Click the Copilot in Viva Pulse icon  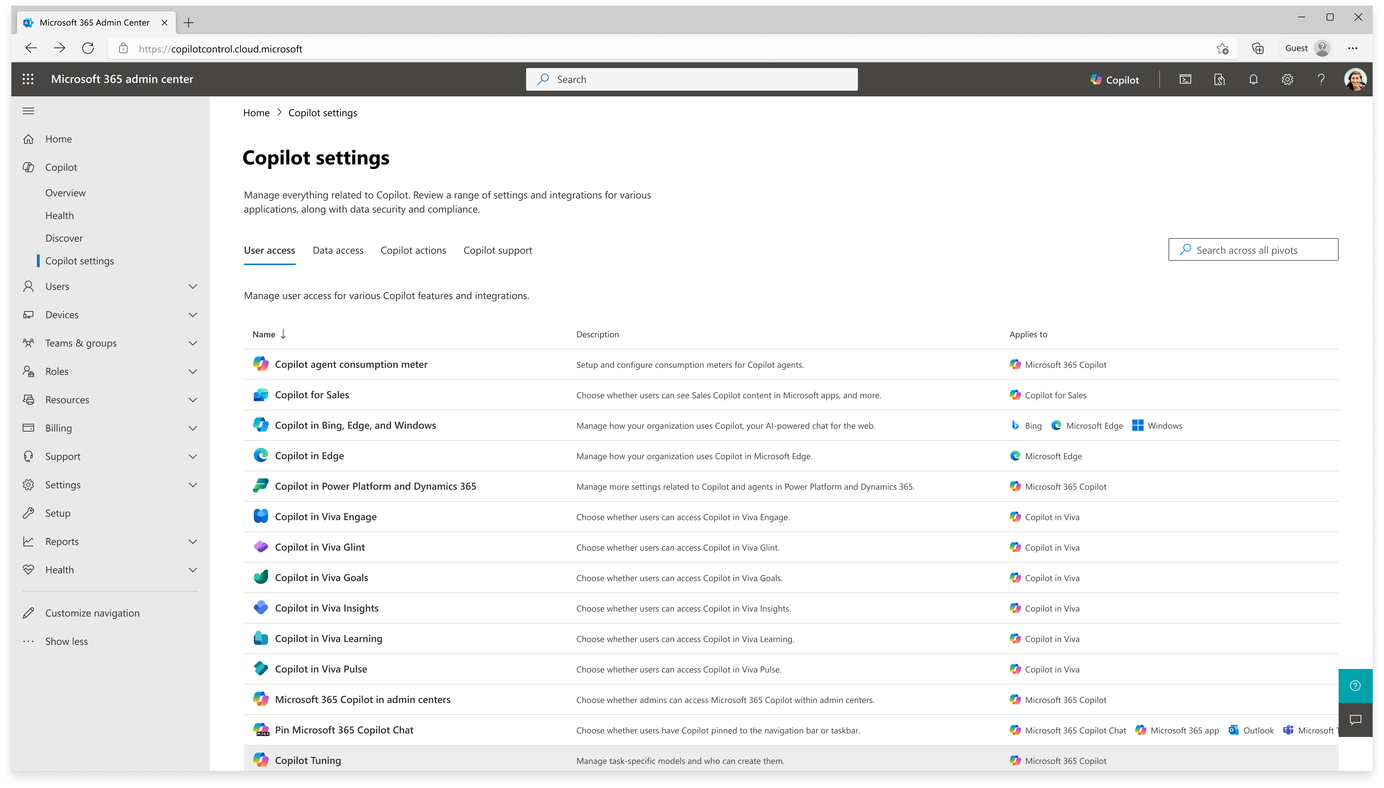[261, 668]
